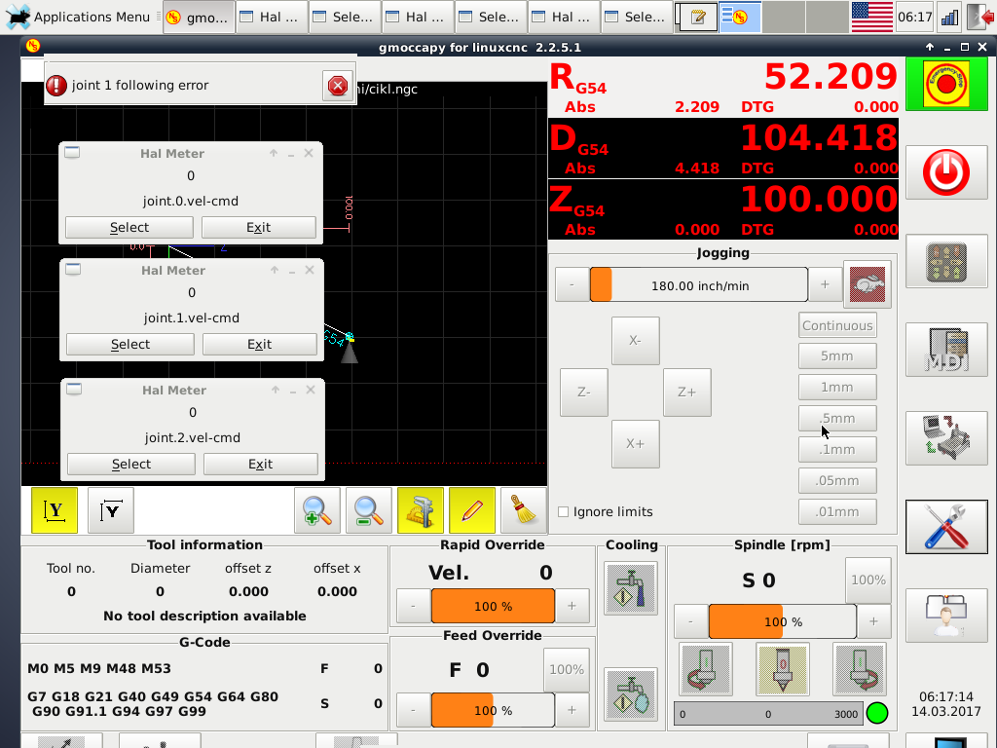Open the Applications Menu
This screenshot has width=997, height=748.
pos(80,17)
